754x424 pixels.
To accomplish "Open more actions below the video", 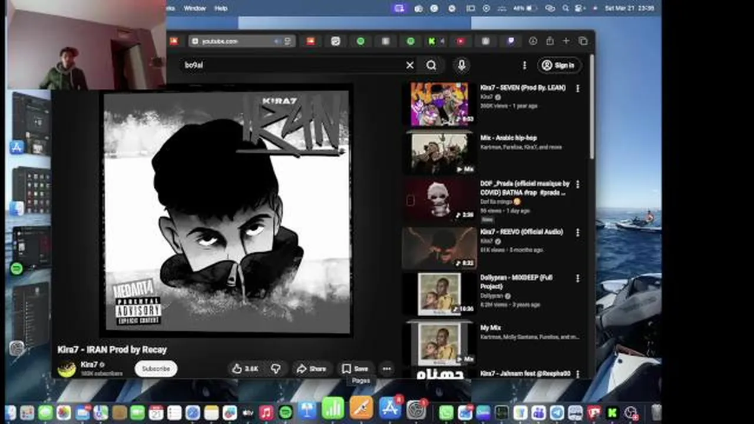I will 386,369.
